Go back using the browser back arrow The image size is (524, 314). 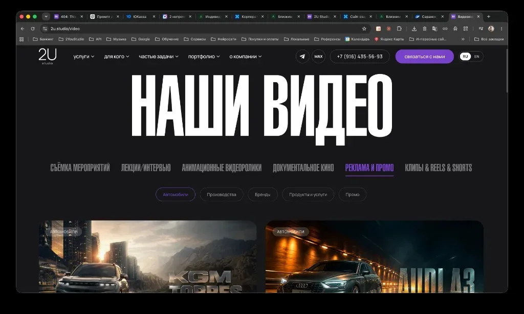tap(23, 29)
